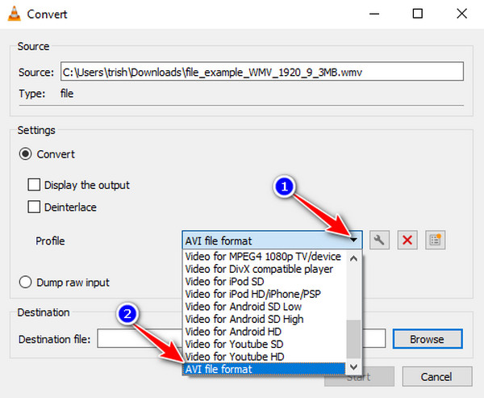The height and width of the screenshot is (398, 484).
Task: Click scroll down arrow in profile list
Action: [x=354, y=367]
